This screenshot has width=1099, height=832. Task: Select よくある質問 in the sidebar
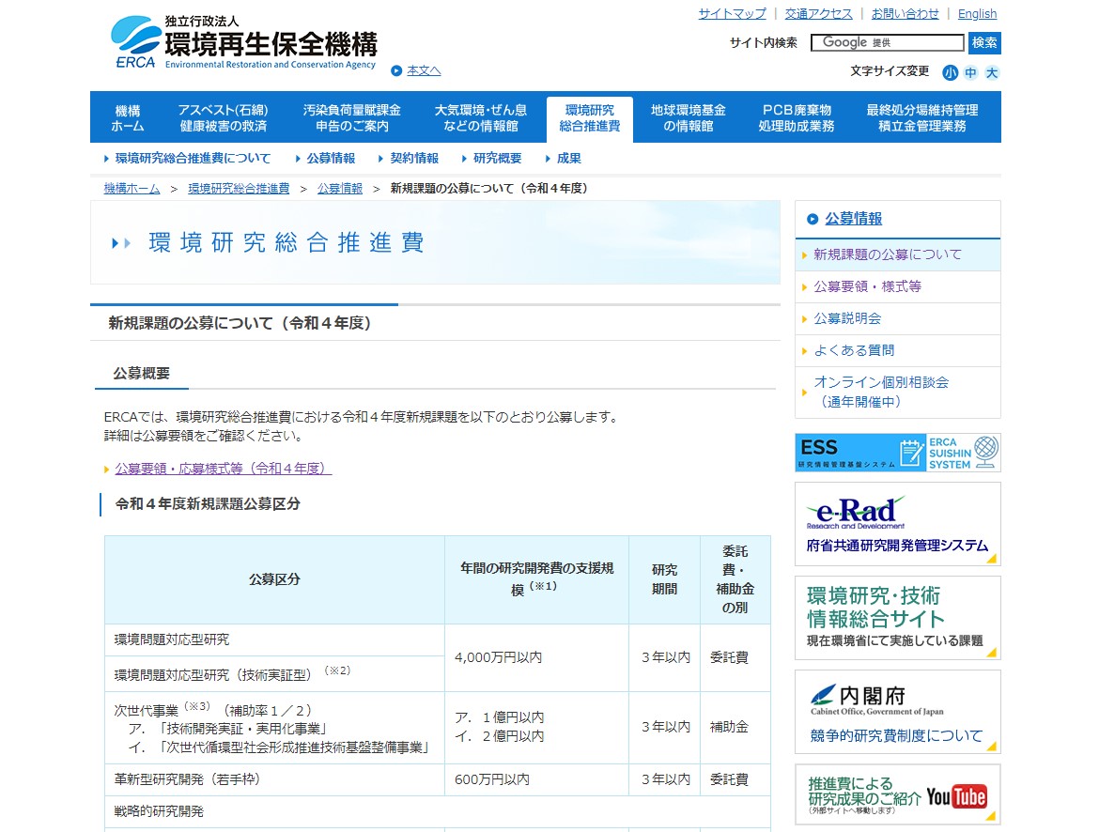click(854, 350)
